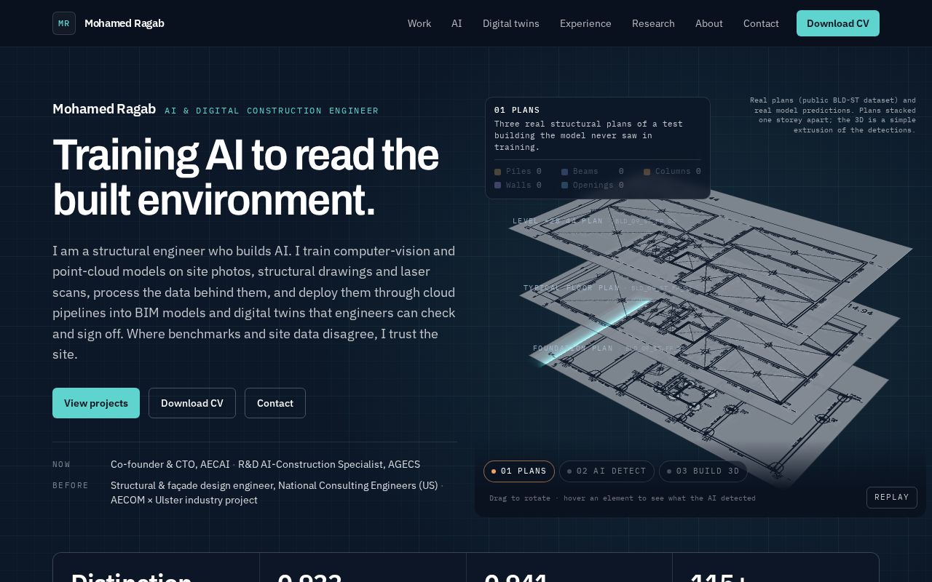The image size is (932, 582).
Task: Click the Piles legend color swatch
Action: [498, 172]
